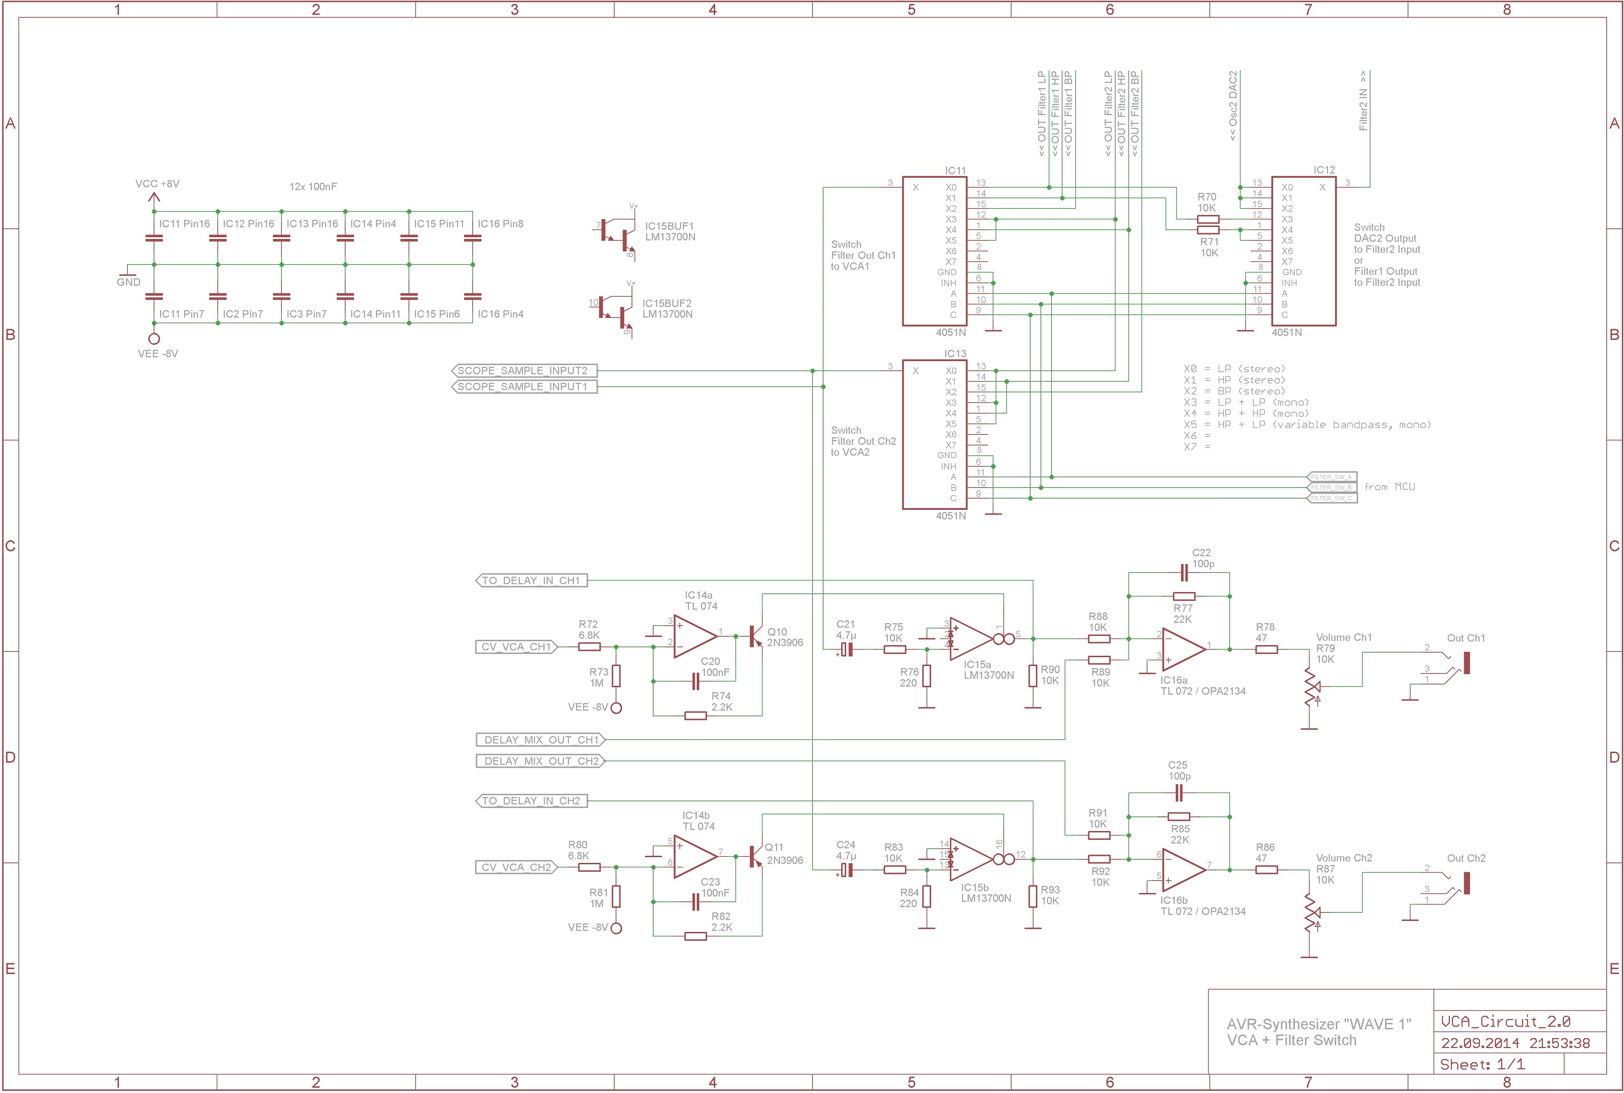Click the Out Ch2 output jack symbol
Screen dimensions: 1624x1093
click(1468, 884)
